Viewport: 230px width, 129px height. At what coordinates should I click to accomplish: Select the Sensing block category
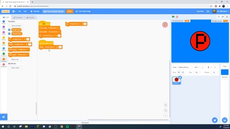point(4,49)
